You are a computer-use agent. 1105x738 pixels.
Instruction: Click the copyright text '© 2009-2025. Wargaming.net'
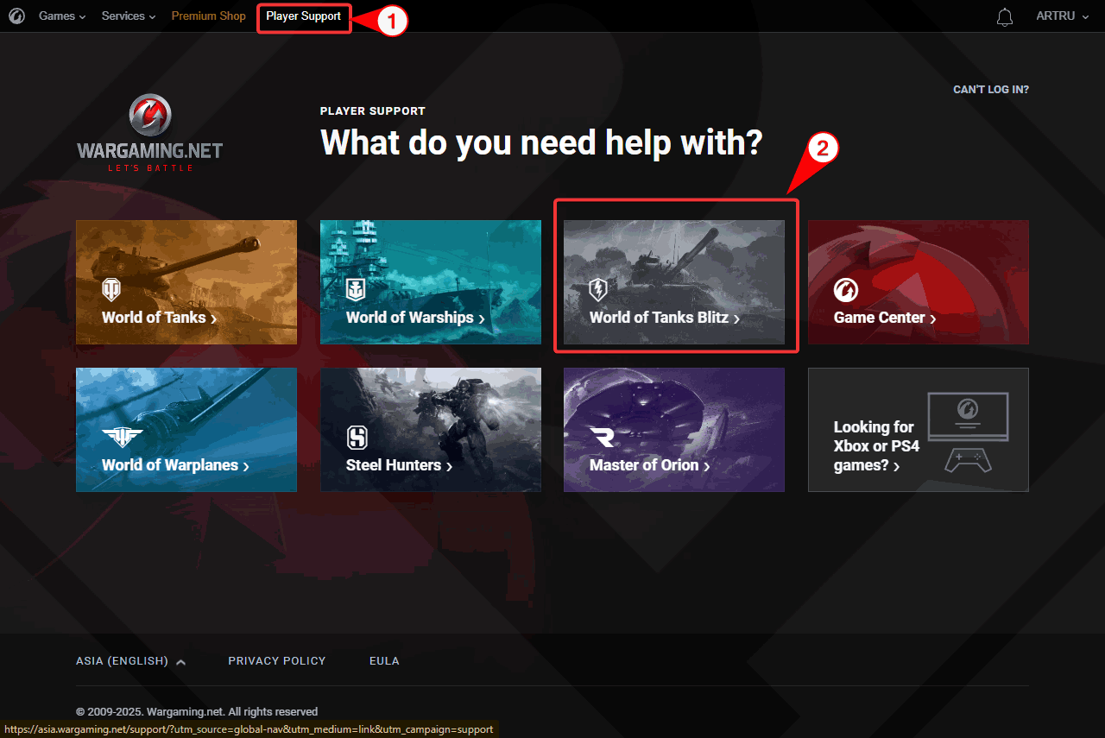[150, 712]
